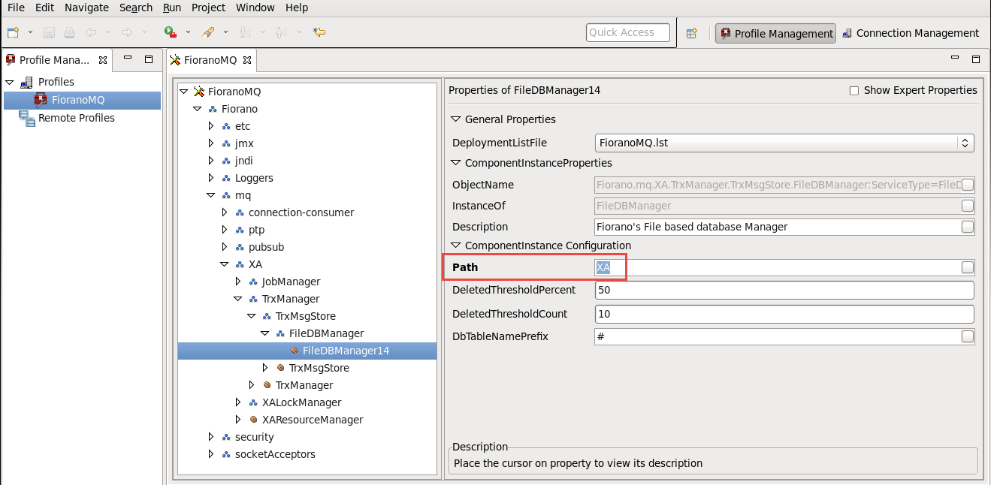Switch to Connection Management perspective
Viewport: 991px width, 485px height.
coord(911,33)
